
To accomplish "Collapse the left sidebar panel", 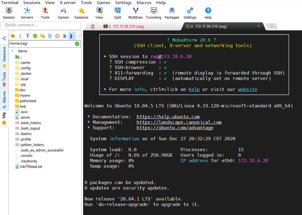I will coord(4,38).
